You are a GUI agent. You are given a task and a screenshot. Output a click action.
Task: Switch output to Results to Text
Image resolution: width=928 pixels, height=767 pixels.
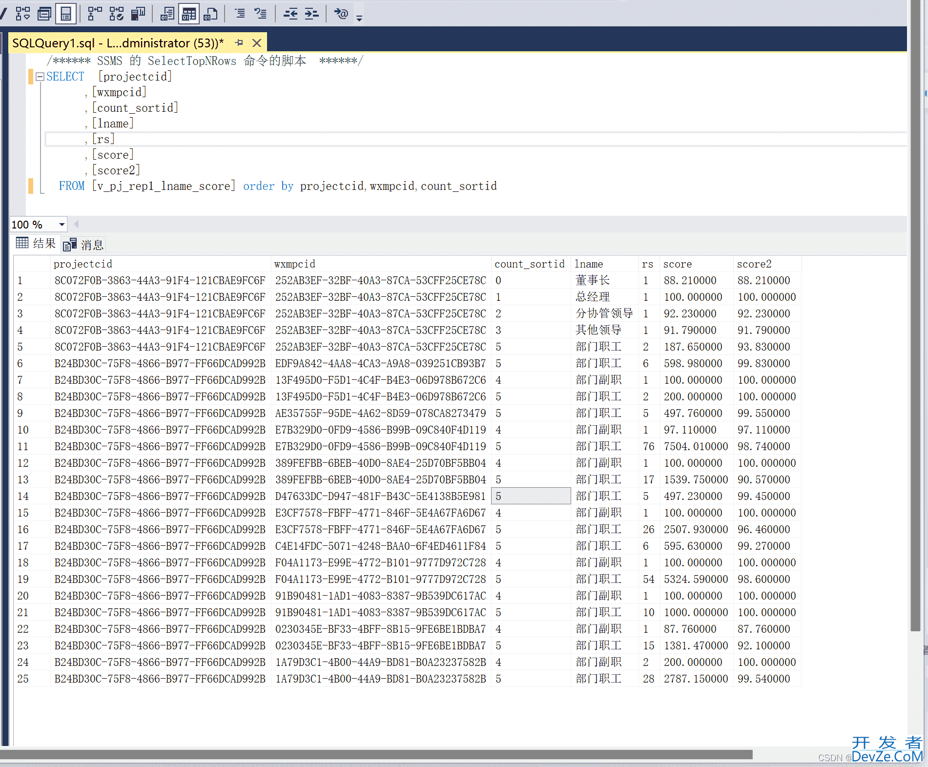[167, 14]
